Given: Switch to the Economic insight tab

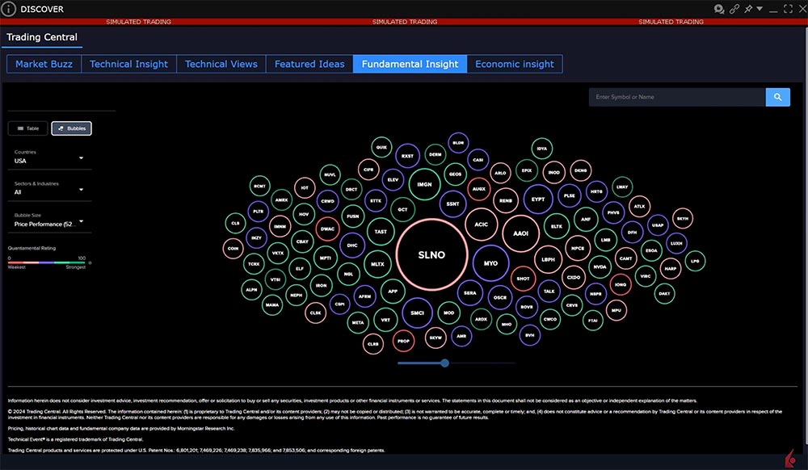Looking at the screenshot, I should click(x=515, y=64).
